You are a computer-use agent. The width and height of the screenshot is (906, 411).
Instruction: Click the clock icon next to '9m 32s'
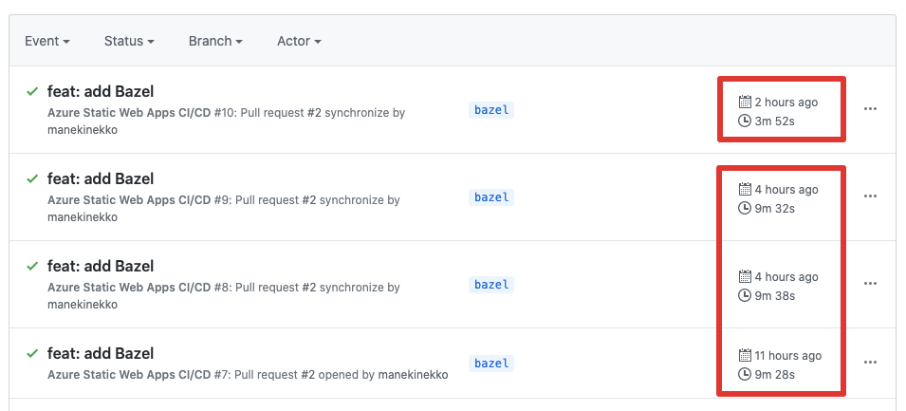(745, 208)
